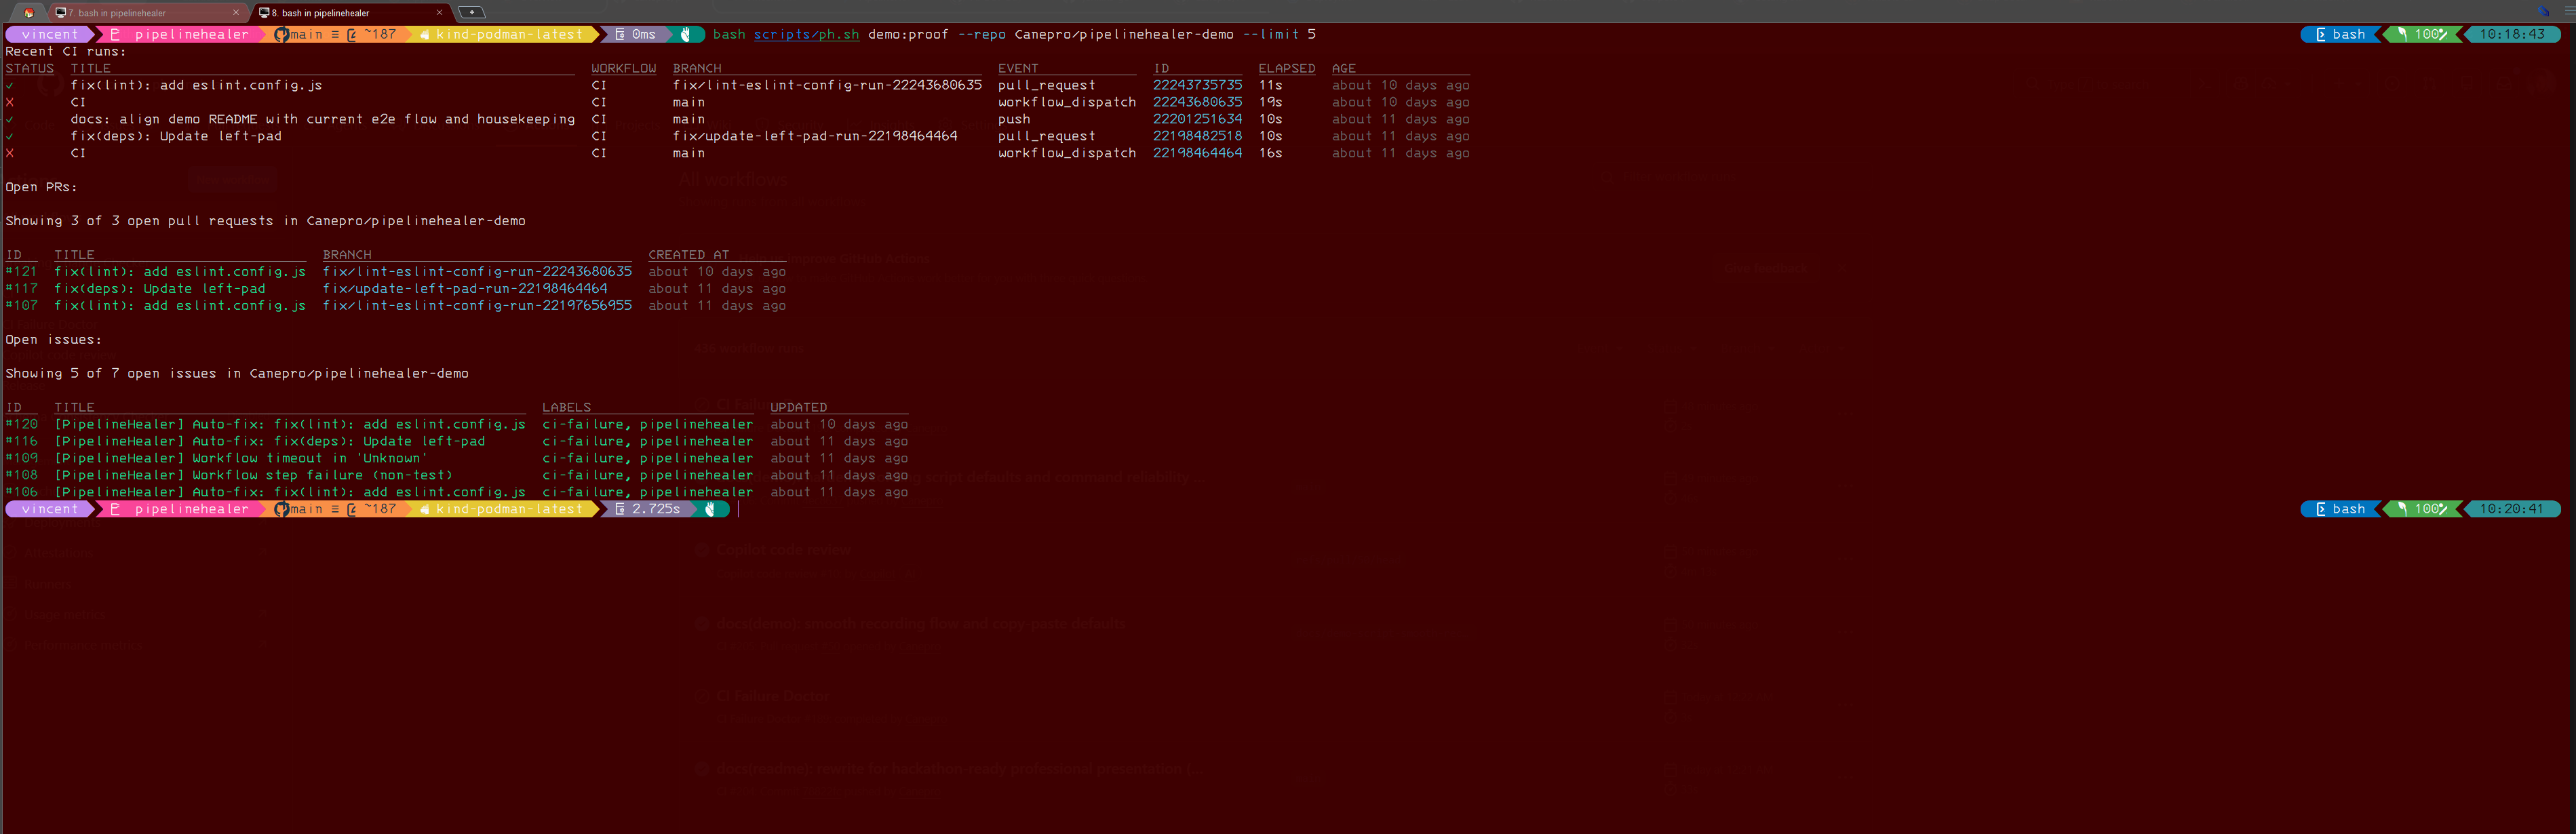Close the tab 8 bash in pipelinehealer
This screenshot has width=2576, height=834.
click(439, 12)
